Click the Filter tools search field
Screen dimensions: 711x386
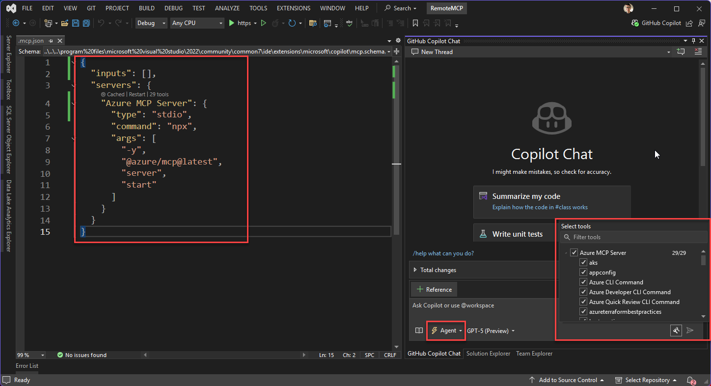coord(633,237)
